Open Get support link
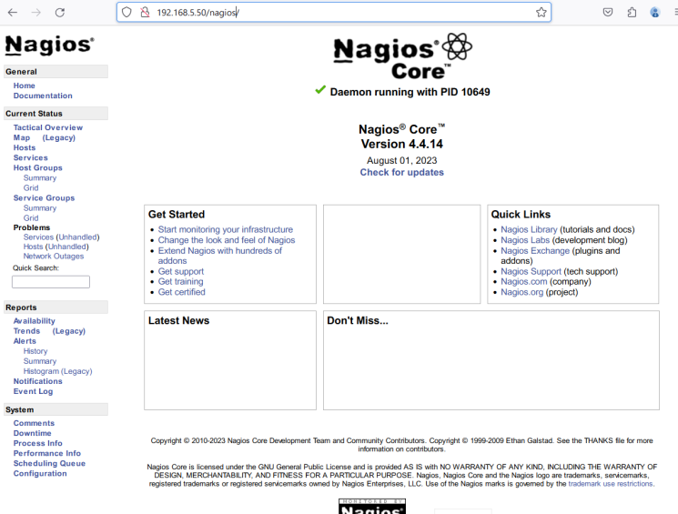 tap(181, 271)
